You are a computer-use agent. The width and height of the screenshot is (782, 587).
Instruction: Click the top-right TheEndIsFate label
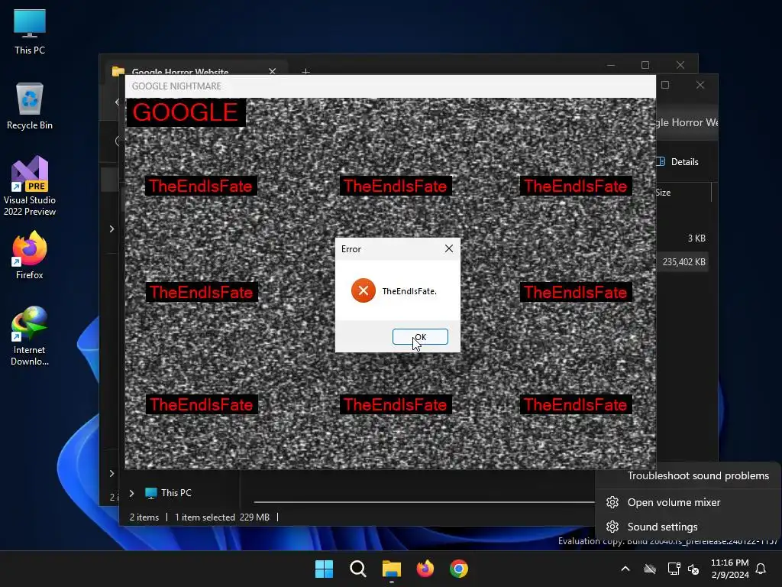click(576, 186)
